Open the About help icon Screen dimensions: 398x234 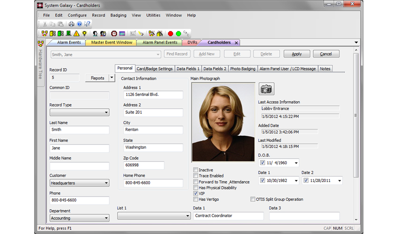coord(80,24)
